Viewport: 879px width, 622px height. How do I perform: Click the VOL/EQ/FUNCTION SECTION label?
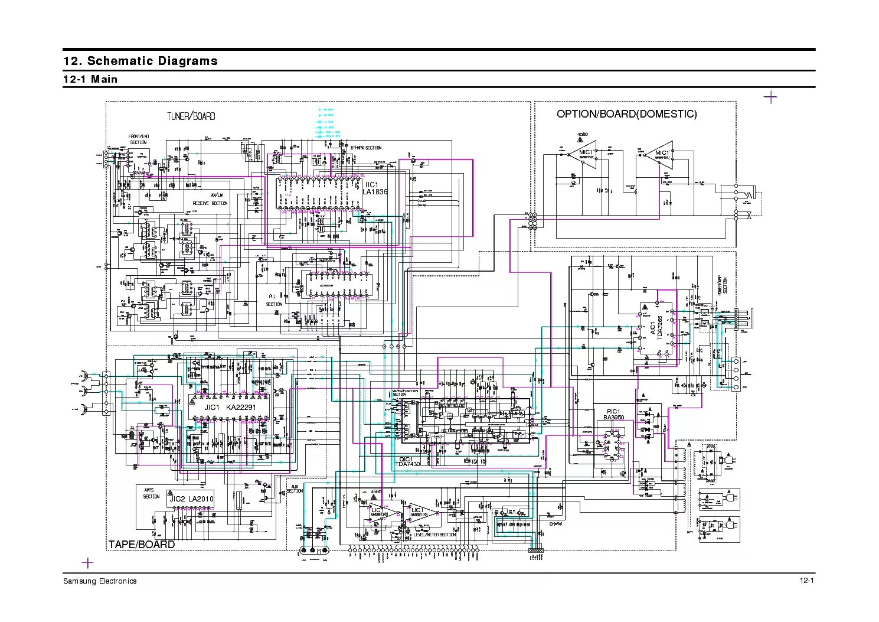pyautogui.click(x=405, y=393)
